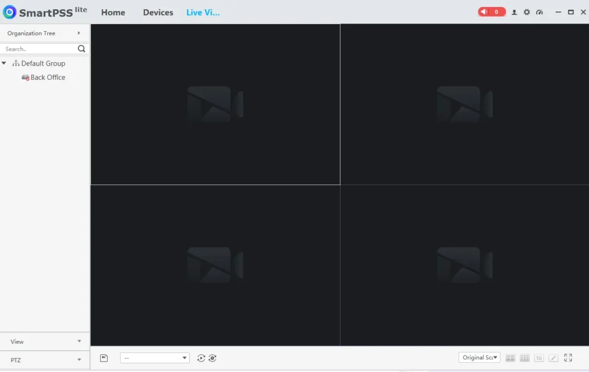Viewport: 589px width, 372px height.
Task: Click the tour settings icon beside play
Action: (212, 358)
